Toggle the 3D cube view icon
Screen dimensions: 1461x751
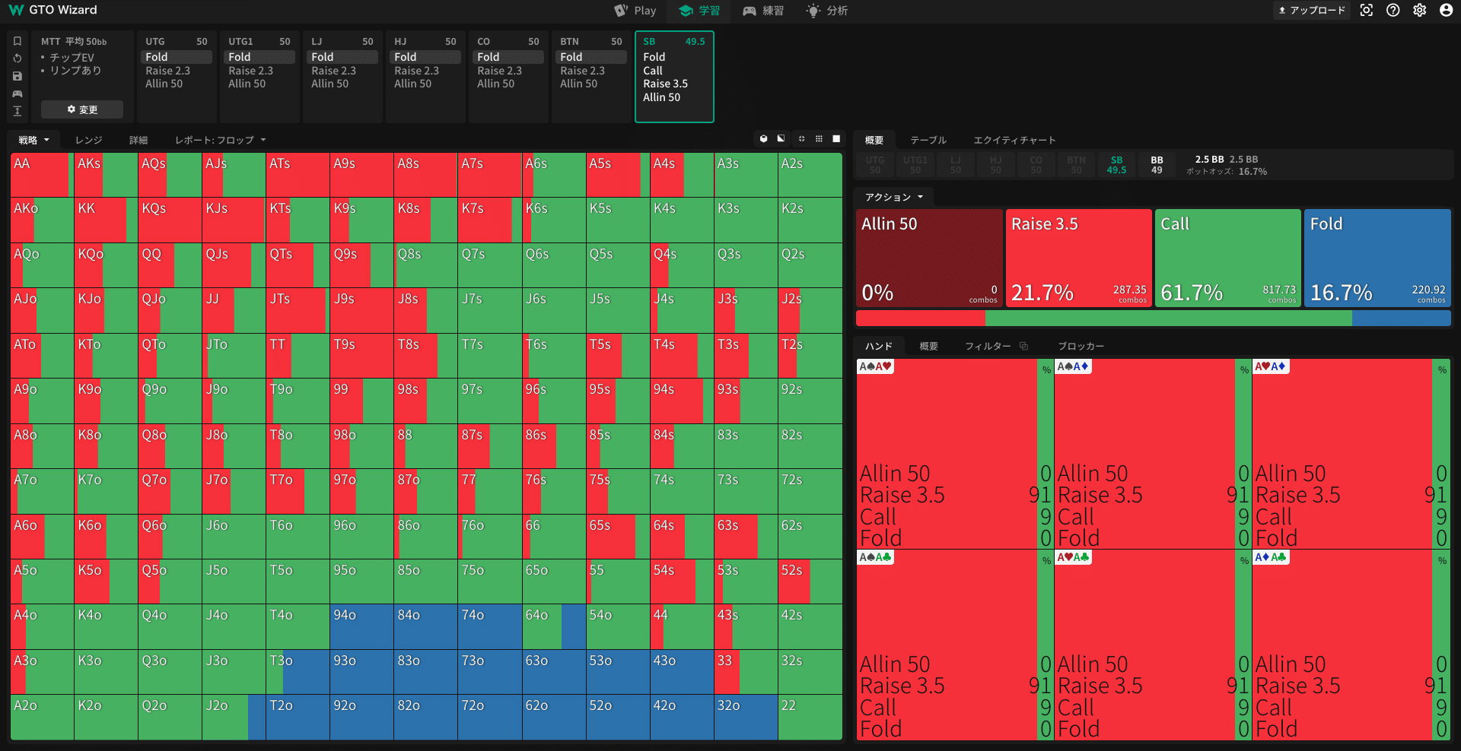[764, 139]
